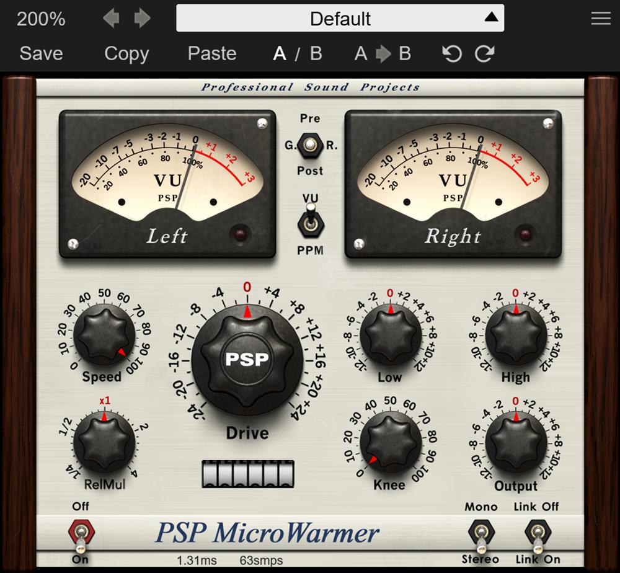The height and width of the screenshot is (573, 620).
Task: Click the previous preset left arrow
Action: click(x=111, y=19)
